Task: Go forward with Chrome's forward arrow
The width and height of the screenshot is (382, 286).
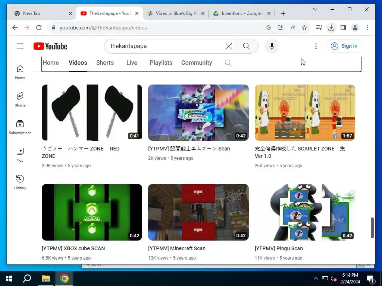Action: (27, 28)
